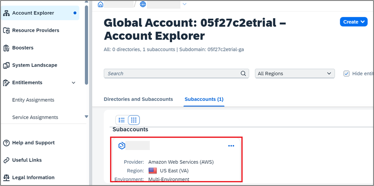Click the System Landscape icon

click(x=6, y=65)
